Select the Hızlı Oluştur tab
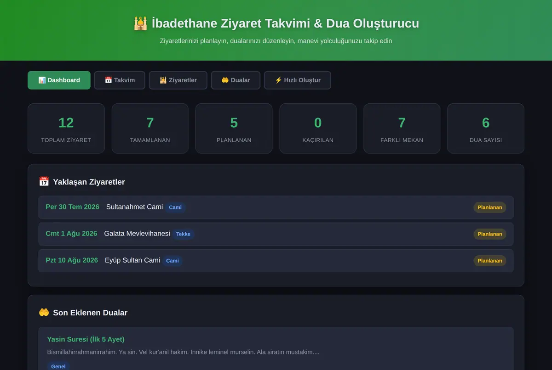552x370 pixels. (298, 80)
